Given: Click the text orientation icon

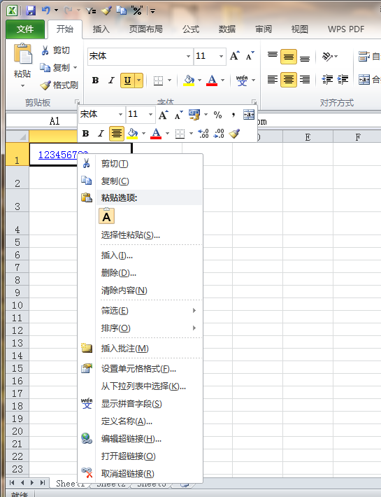Looking at the screenshot, I should click(x=327, y=57).
